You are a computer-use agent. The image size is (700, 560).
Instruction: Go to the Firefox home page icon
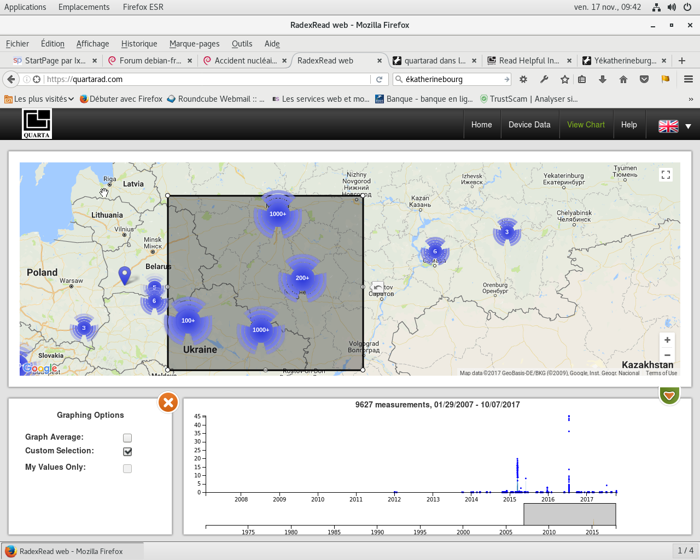(623, 79)
